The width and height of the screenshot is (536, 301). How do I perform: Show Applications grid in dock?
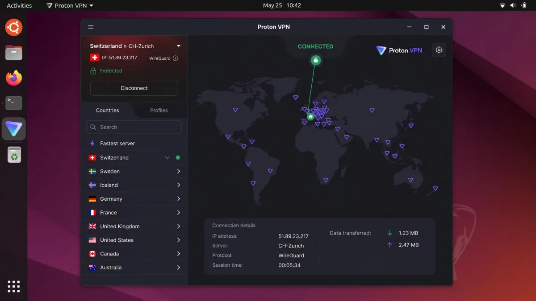click(14, 286)
